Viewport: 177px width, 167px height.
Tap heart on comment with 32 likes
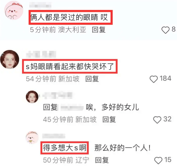157,120
